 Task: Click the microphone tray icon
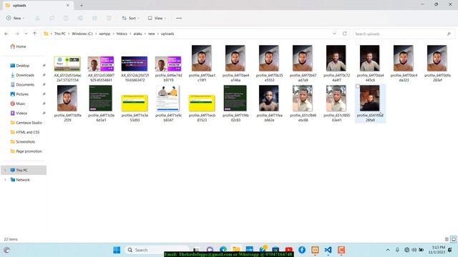point(397,250)
